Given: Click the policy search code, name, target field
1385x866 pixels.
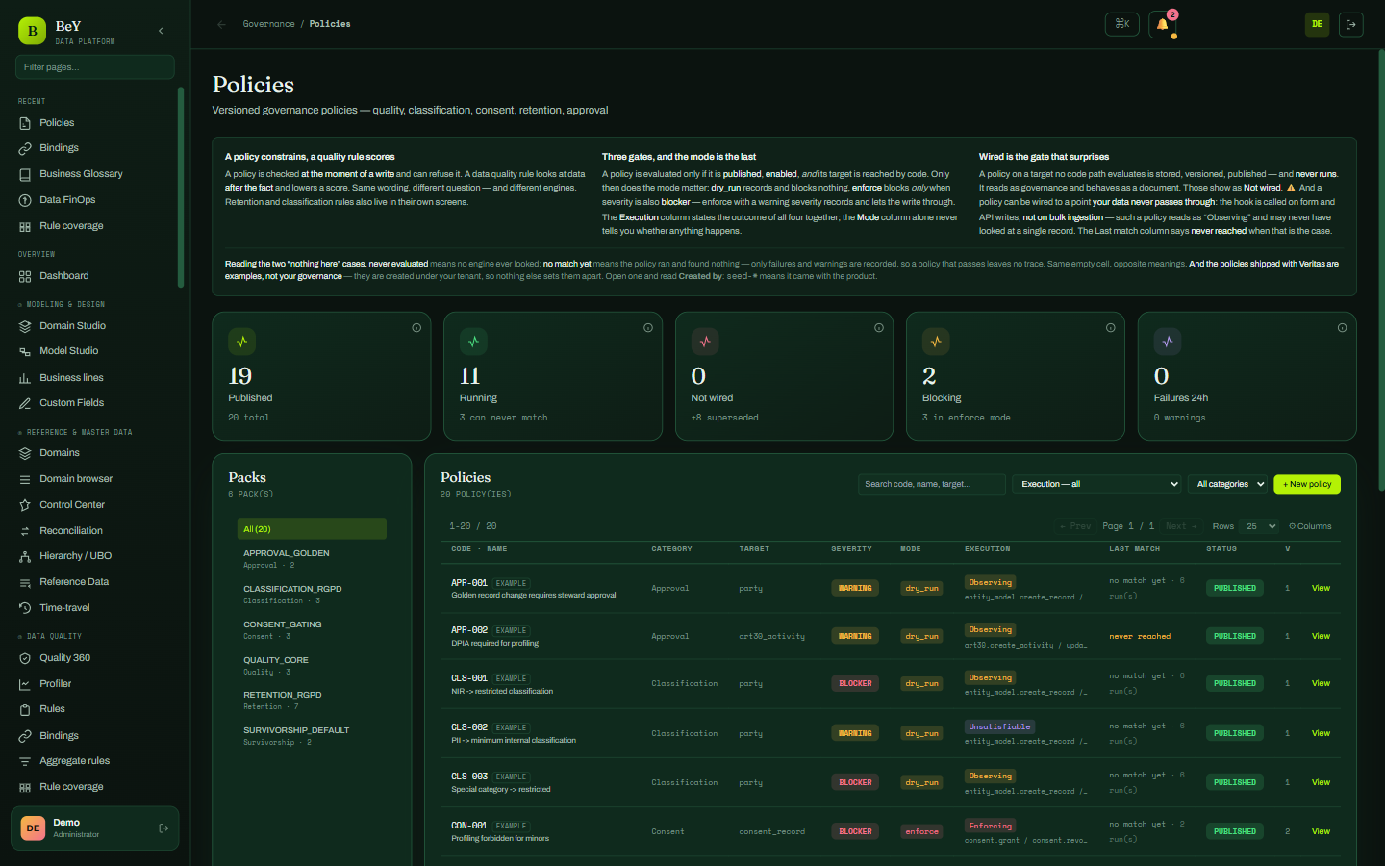Looking at the screenshot, I should (x=931, y=484).
